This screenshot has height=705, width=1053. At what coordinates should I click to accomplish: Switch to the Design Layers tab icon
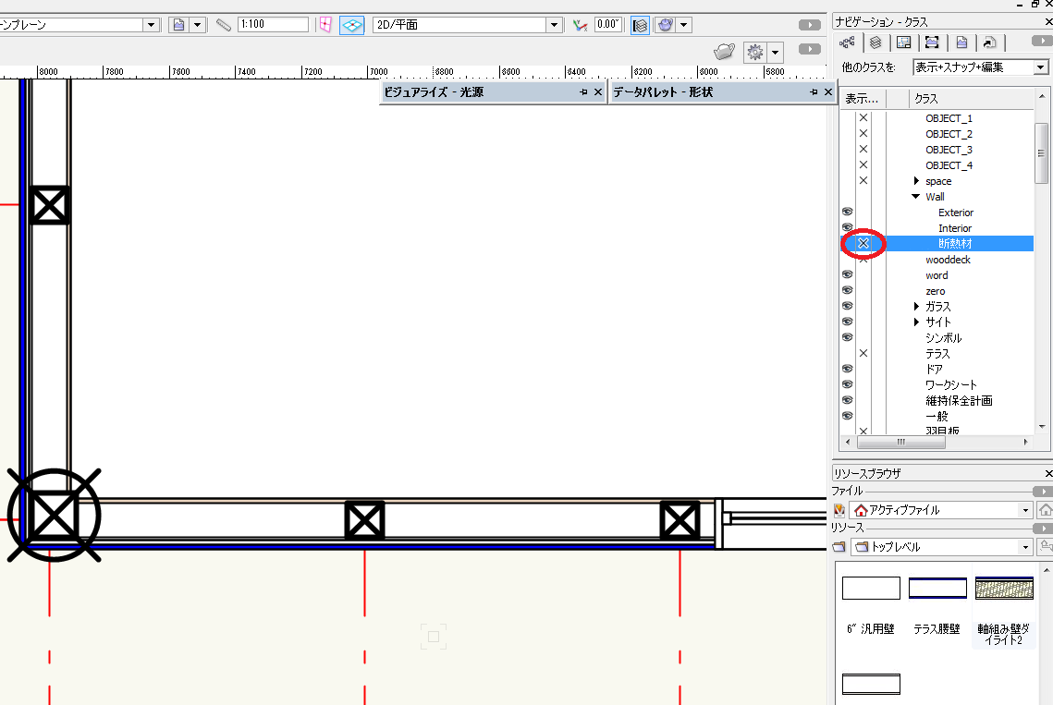[x=875, y=43]
